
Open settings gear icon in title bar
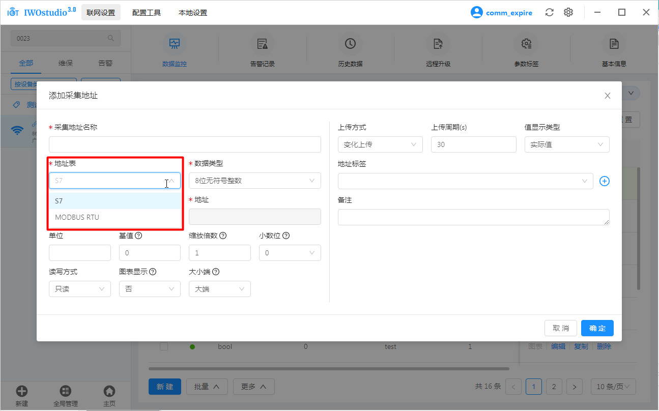pyautogui.click(x=568, y=13)
